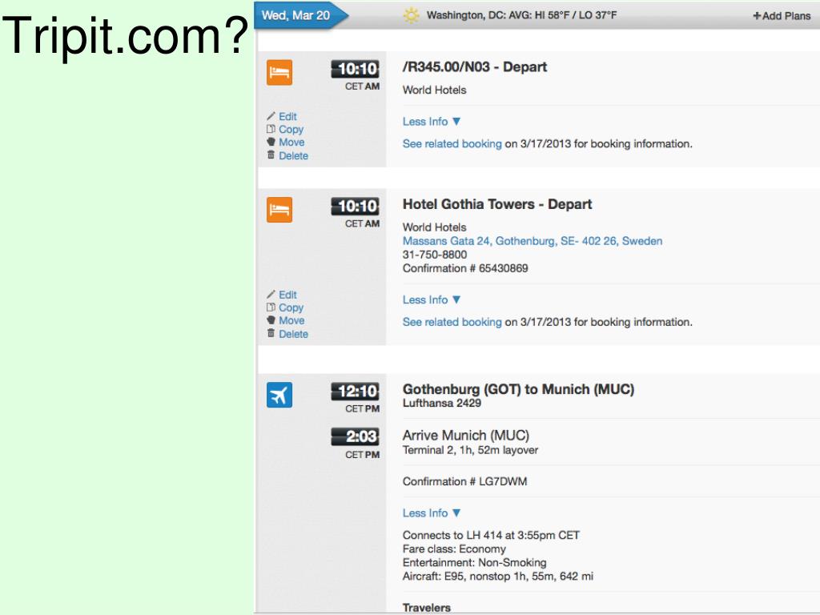Select the Wed, Mar 20 date tab
820x615 pixels.
[301, 15]
